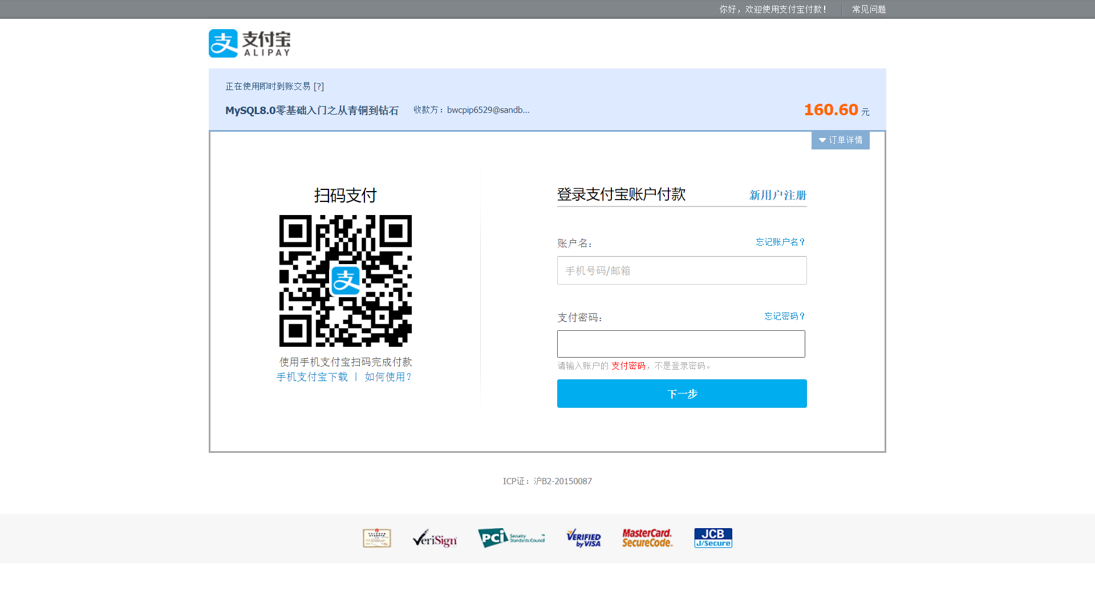Click the 忘记账户名? link
Viewport: 1095px width, 616px height.
[780, 242]
